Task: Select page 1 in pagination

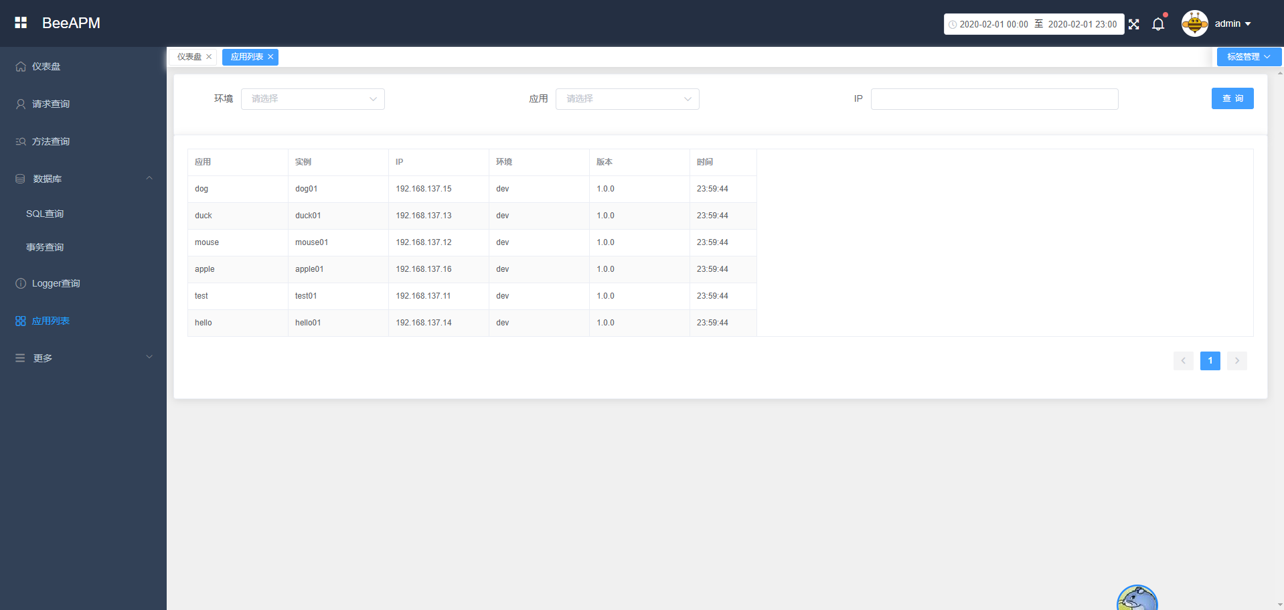Action: tap(1210, 361)
